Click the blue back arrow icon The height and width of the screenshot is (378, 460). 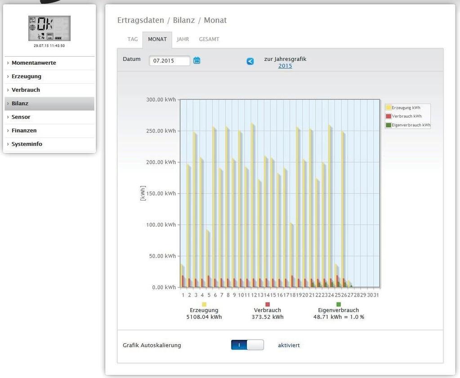[x=250, y=61]
